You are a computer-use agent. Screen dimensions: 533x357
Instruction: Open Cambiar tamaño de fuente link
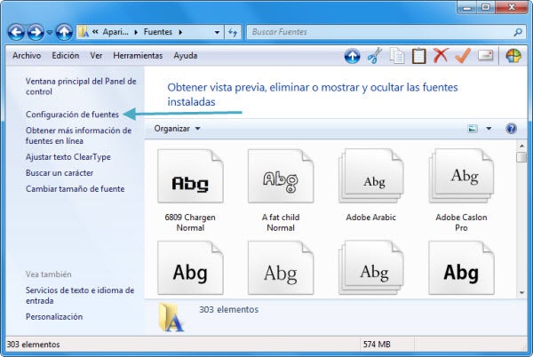pos(75,188)
